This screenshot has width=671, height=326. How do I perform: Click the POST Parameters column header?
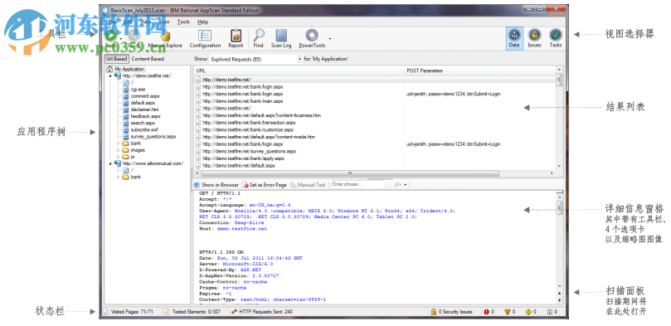pos(479,71)
